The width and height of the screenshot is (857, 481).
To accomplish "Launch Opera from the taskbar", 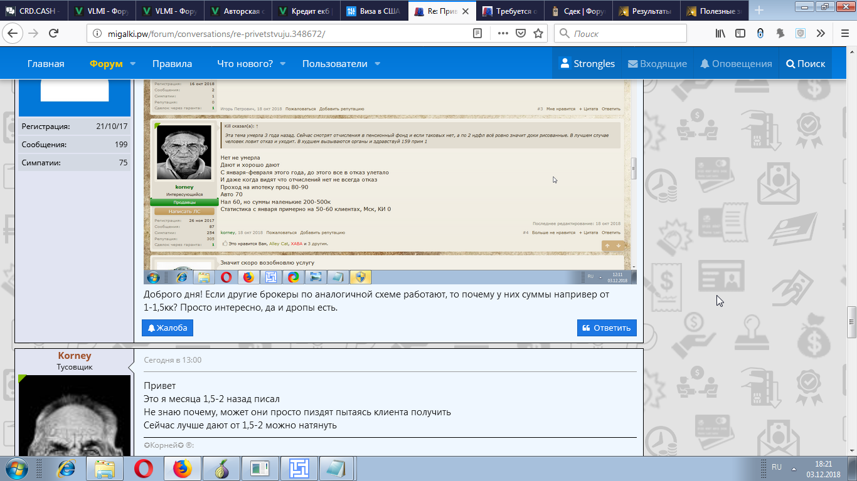I will coord(144,468).
